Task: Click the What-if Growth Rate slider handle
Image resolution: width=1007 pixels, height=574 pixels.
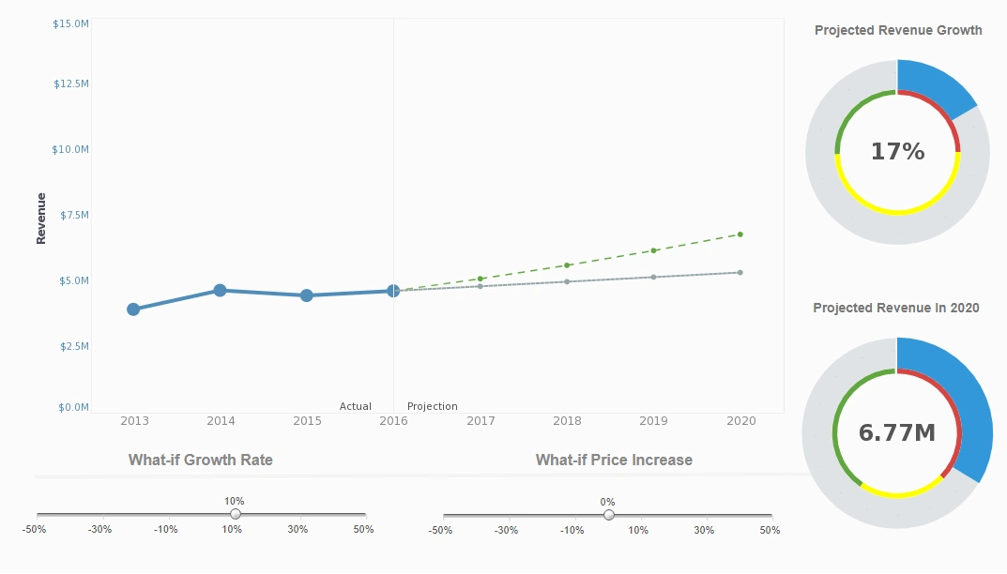Action: coord(236,514)
